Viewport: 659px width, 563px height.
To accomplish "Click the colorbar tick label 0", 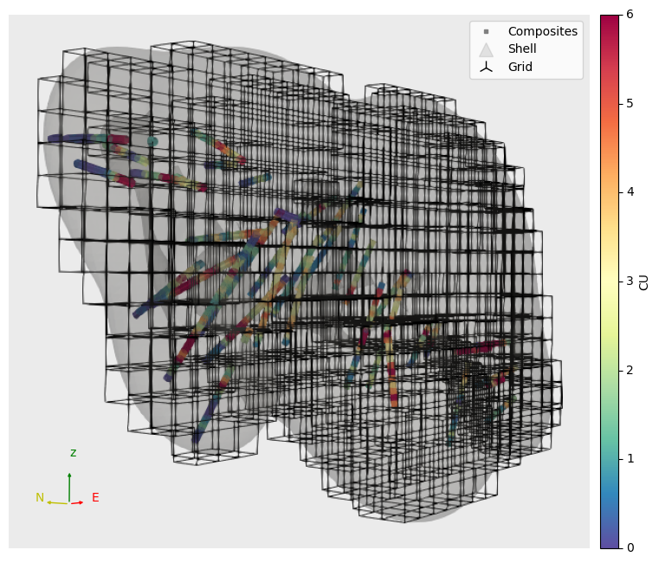I will coord(630,547).
